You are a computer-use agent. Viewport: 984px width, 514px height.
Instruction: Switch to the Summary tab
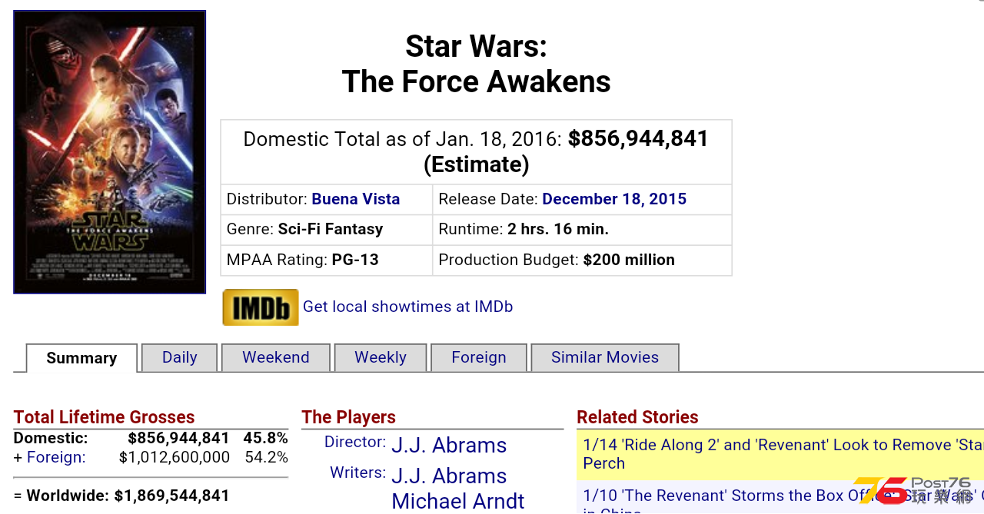click(81, 358)
